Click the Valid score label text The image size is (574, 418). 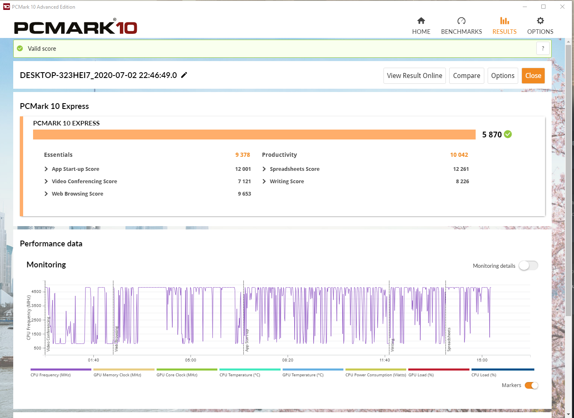coord(42,48)
